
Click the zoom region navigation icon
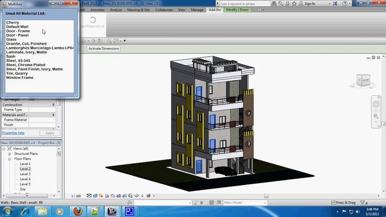[376, 116]
